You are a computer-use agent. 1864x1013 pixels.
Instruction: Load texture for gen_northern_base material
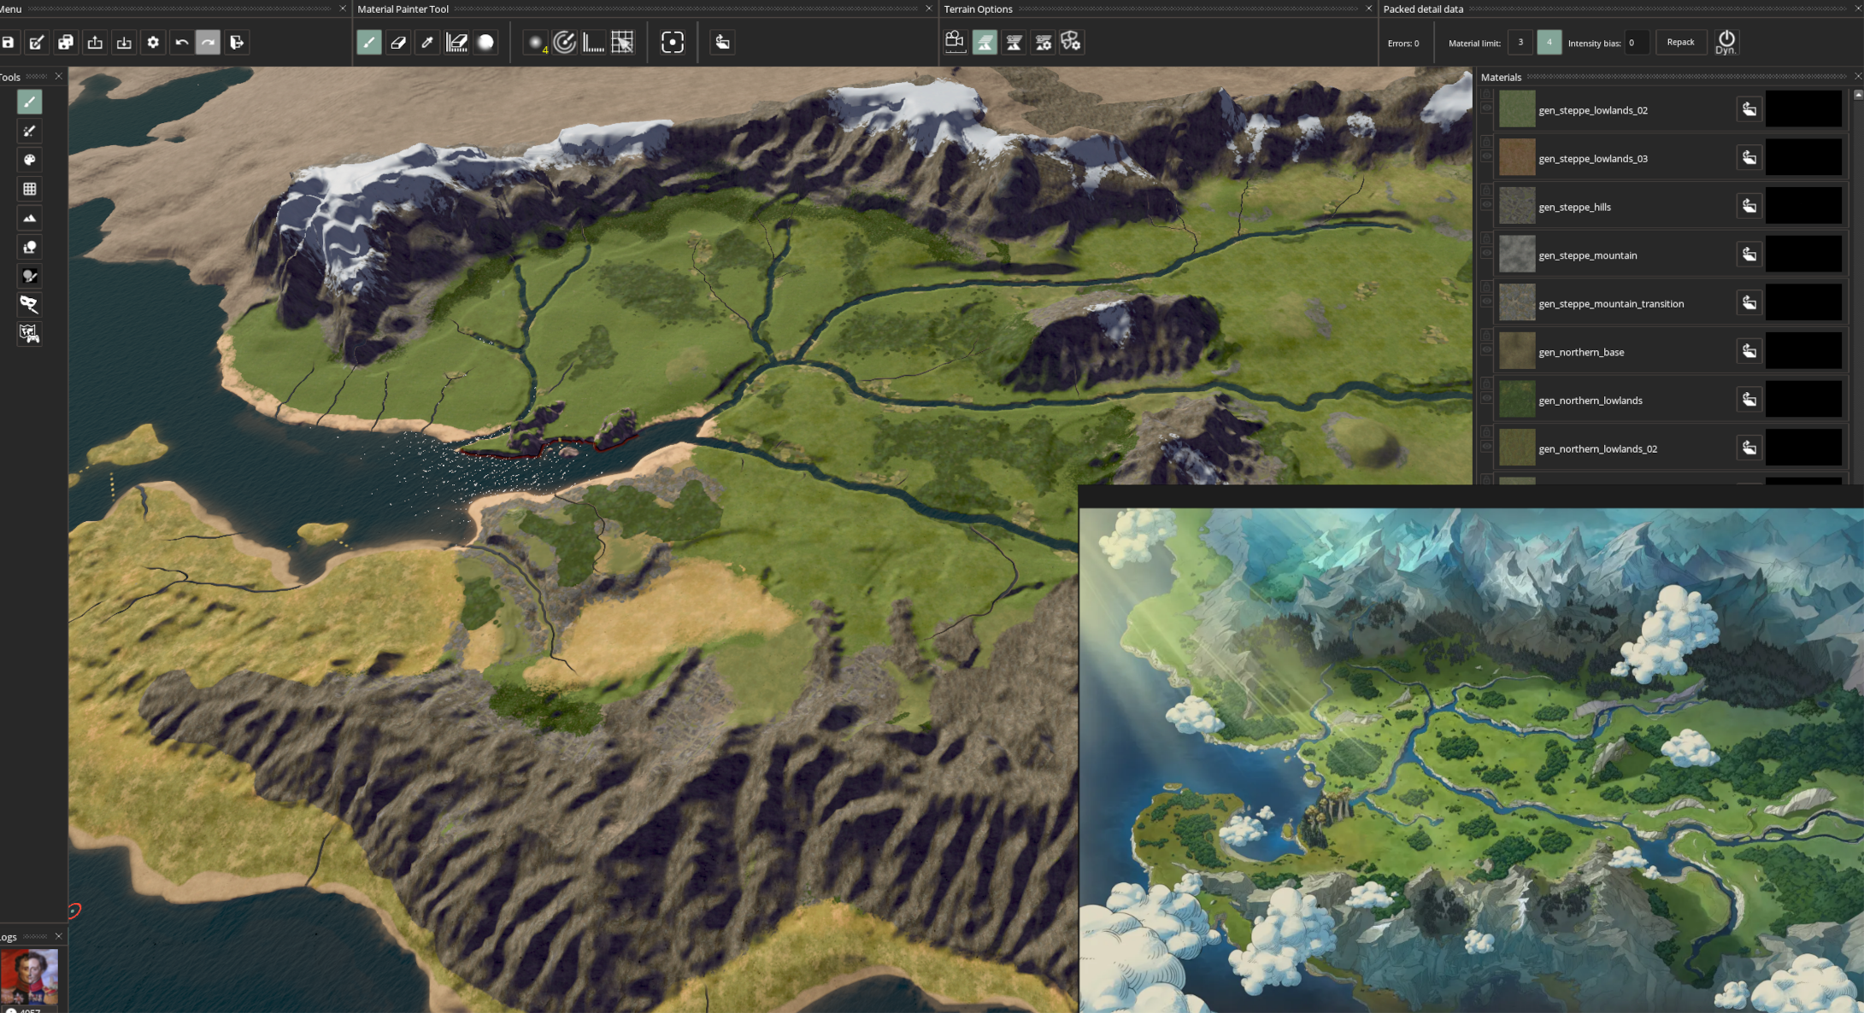(x=1749, y=352)
